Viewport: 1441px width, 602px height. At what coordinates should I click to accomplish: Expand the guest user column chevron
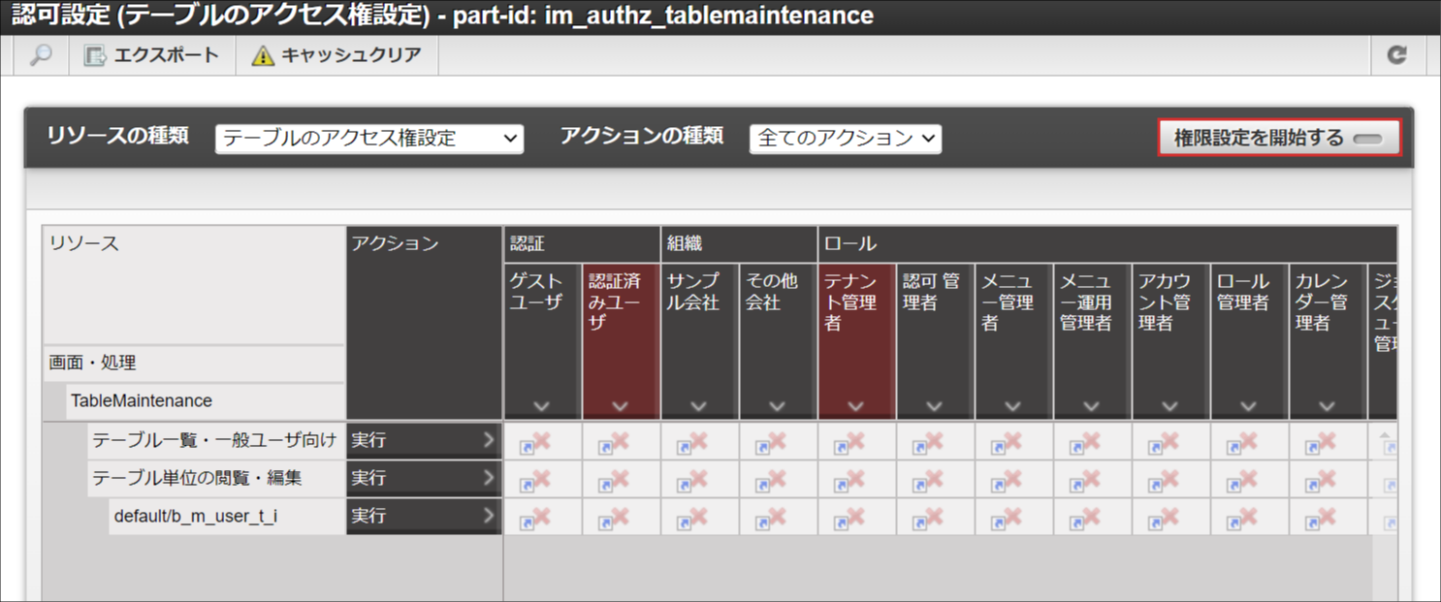(542, 406)
